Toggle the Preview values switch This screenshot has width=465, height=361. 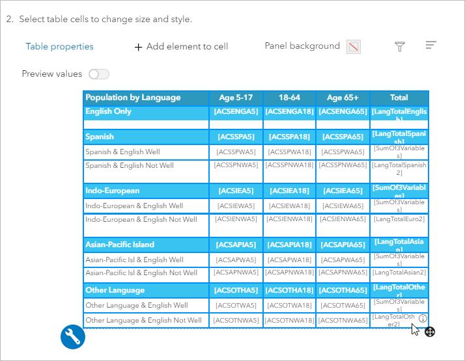(x=99, y=74)
